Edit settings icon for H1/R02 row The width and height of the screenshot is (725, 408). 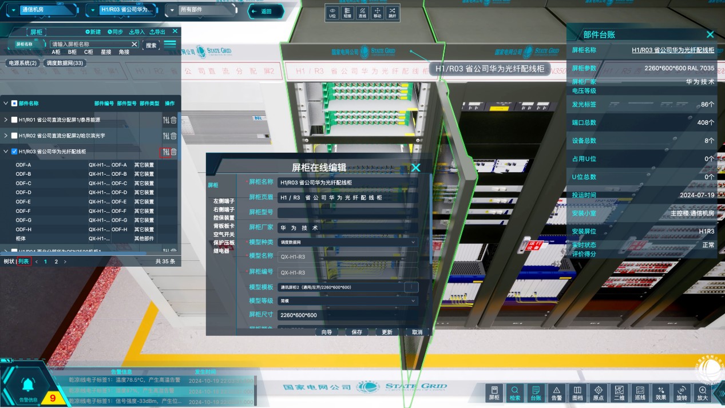tap(166, 136)
